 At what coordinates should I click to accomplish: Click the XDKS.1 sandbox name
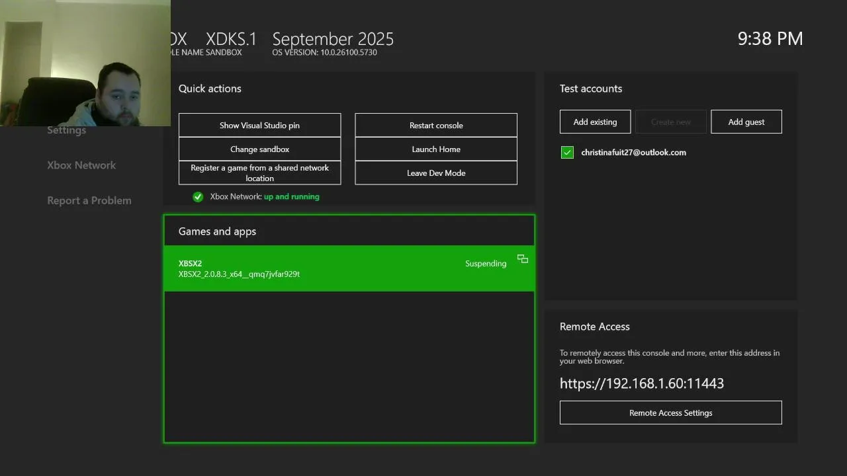(231, 39)
